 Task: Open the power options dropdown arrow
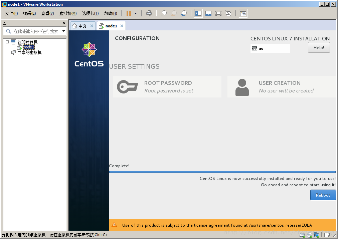click(136, 13)
